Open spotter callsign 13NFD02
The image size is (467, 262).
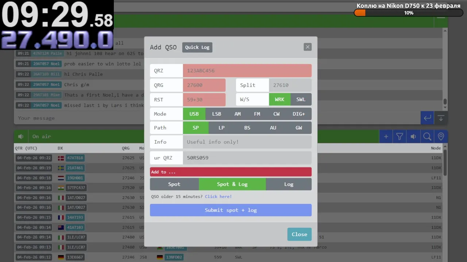pos(174,257)
